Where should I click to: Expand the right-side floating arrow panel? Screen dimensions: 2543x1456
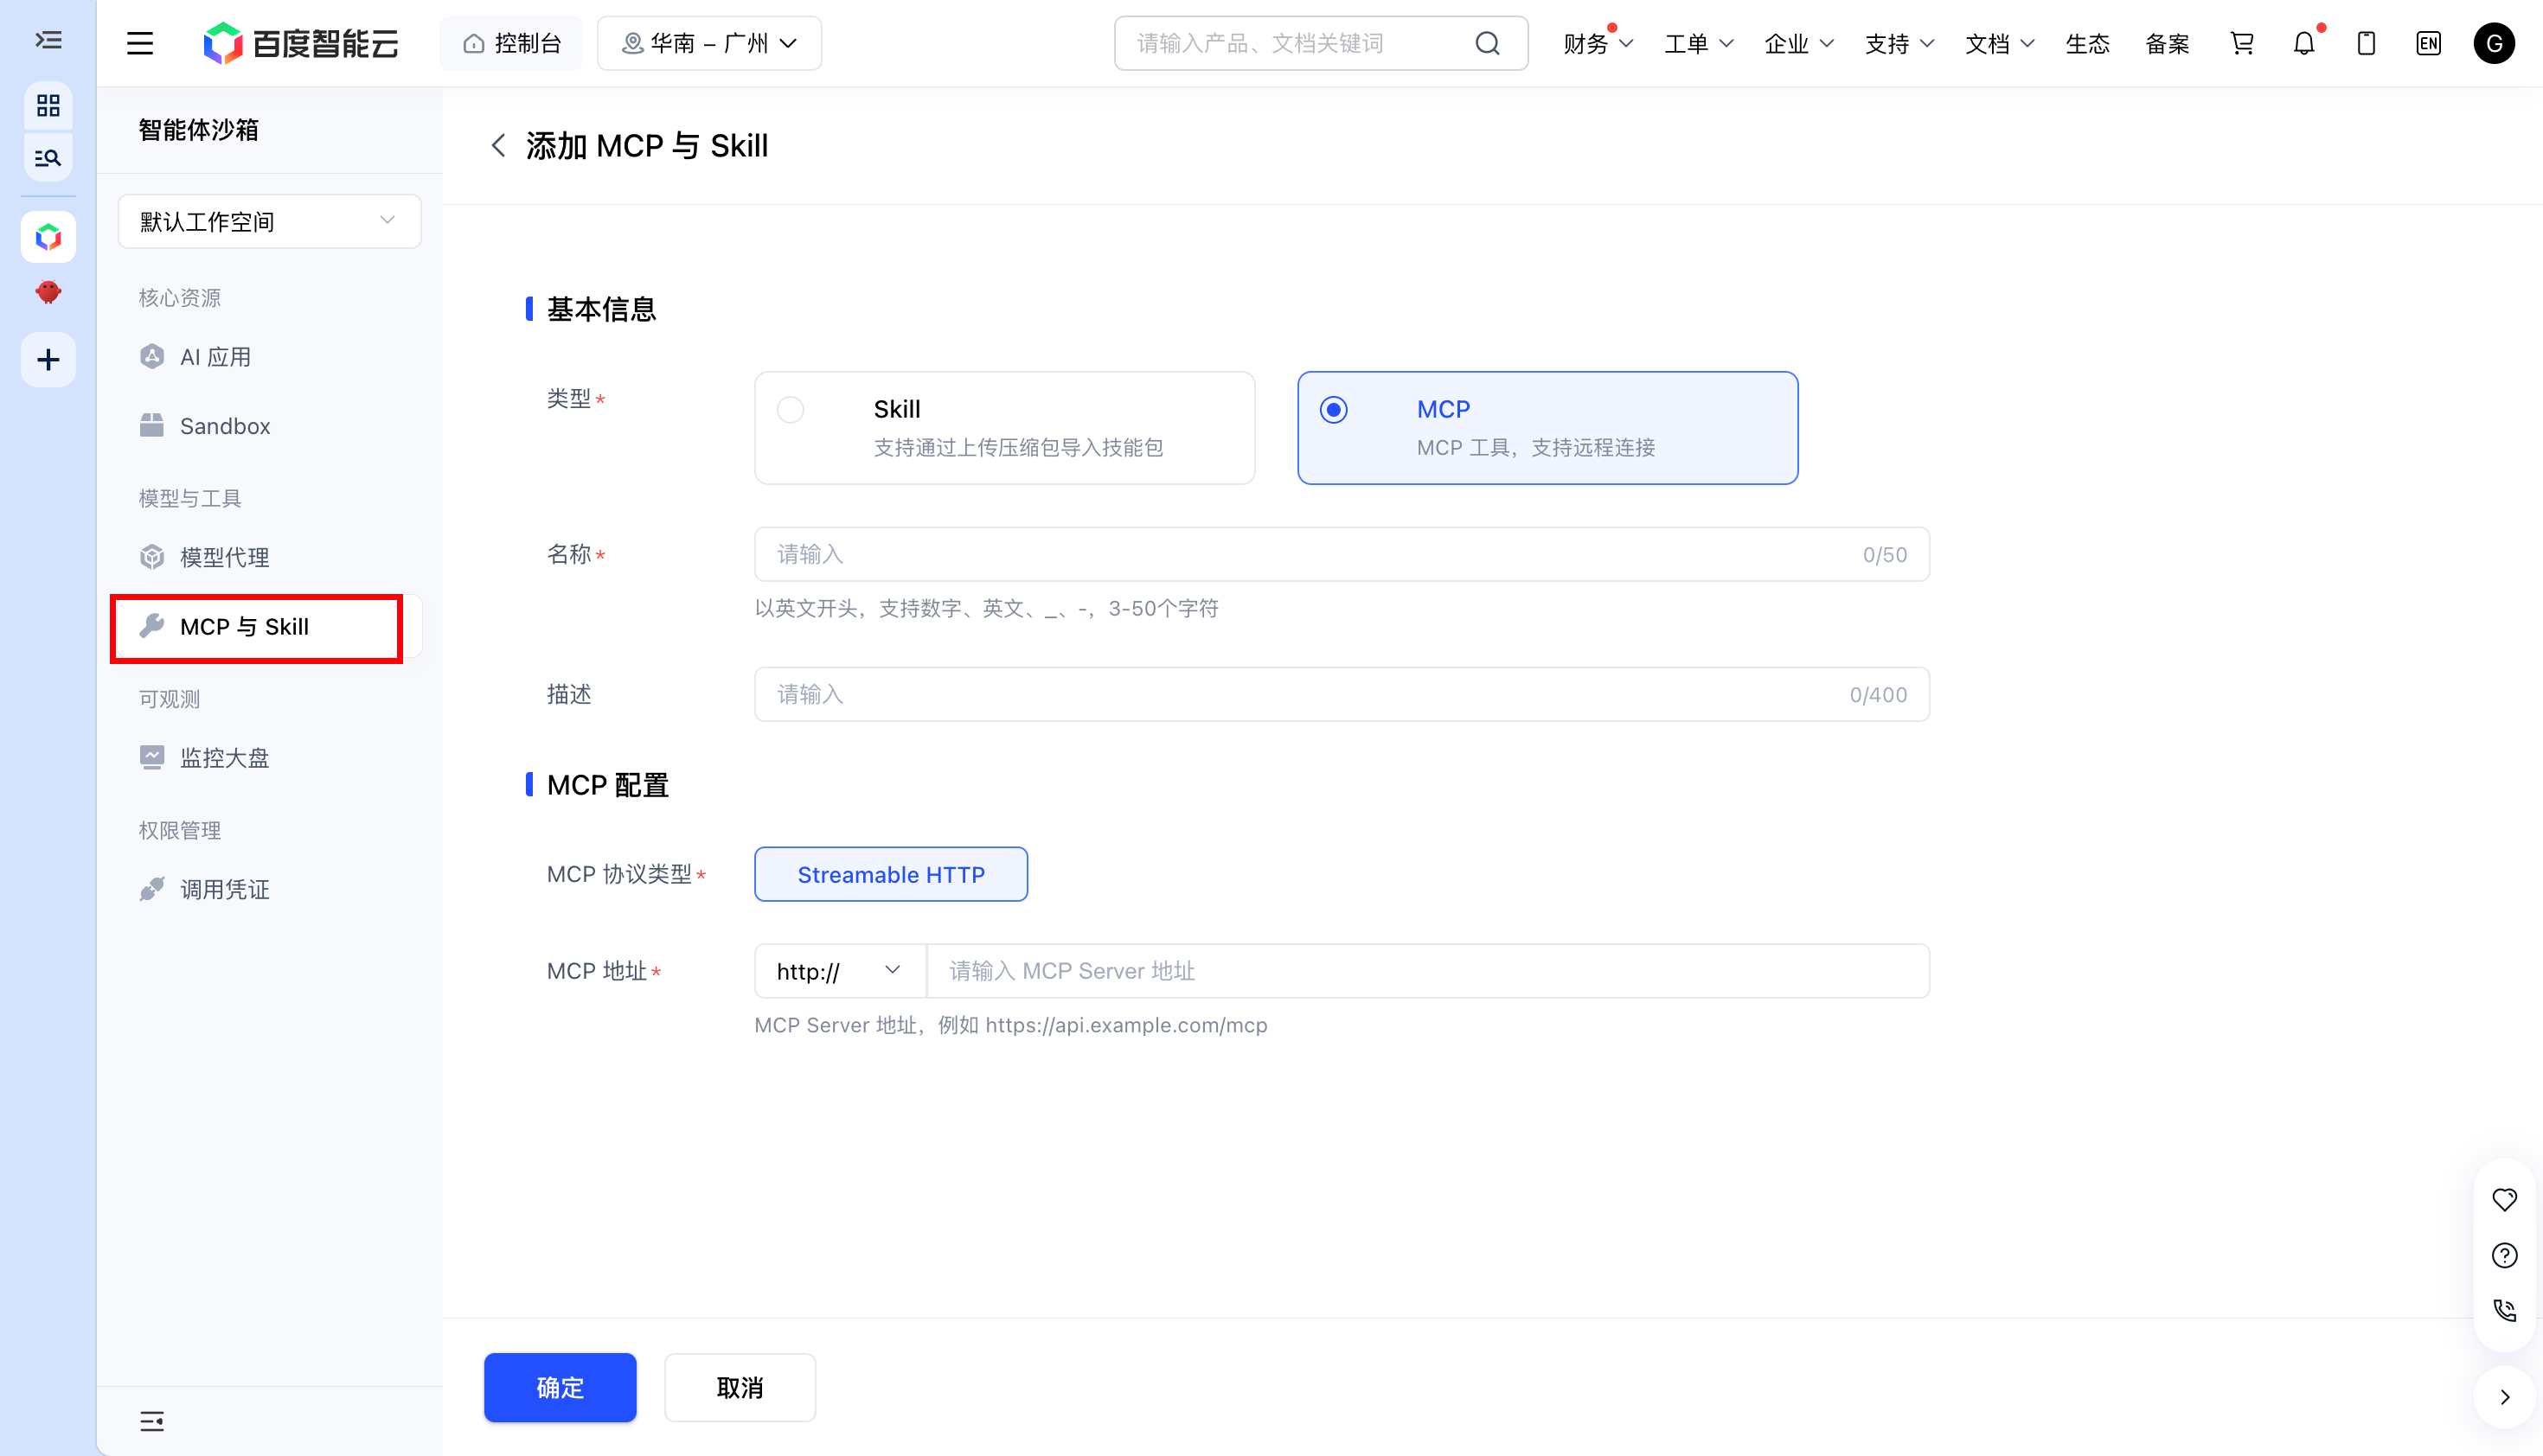click(2505, 1397)
